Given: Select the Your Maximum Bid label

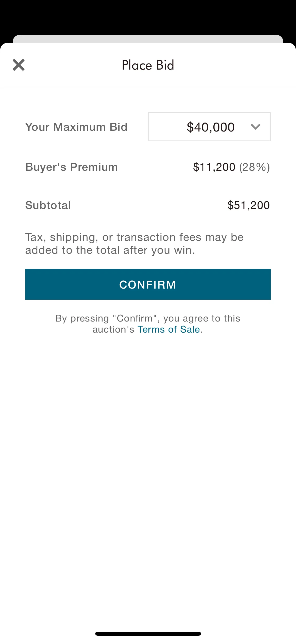Looking at the screenshot, I should pos(76,127).
